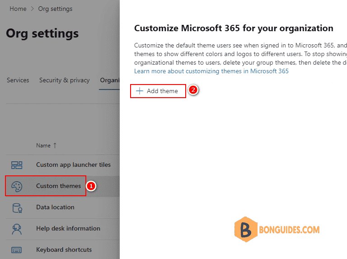Click the Custom themes palette icon
Viewport: 347px width, 259px height.
pyautogui.click(x=17, y=186)
